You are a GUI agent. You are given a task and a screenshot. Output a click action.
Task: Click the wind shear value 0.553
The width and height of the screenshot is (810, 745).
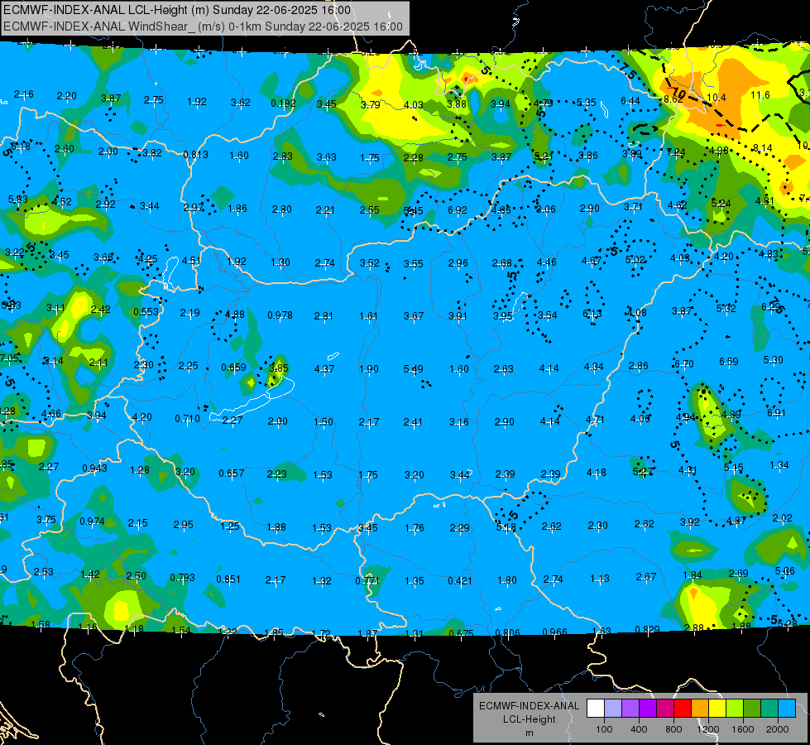click(146, 312)
